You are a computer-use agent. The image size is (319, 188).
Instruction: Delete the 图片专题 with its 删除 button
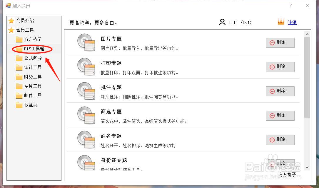[x=280, y=43]
